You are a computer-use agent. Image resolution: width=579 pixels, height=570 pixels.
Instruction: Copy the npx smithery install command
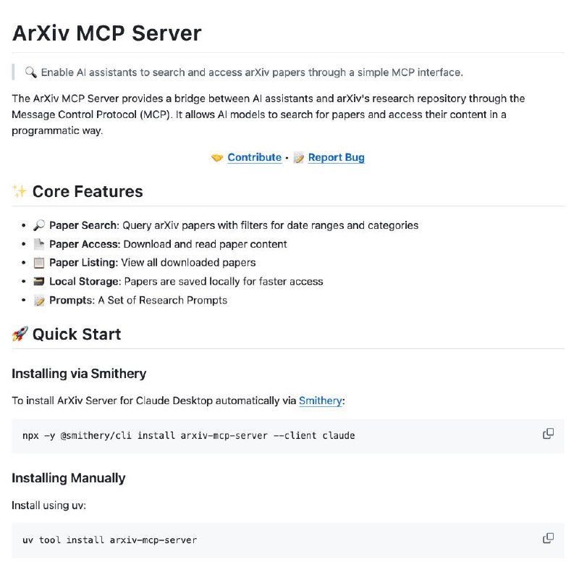(x=548, y=433)
